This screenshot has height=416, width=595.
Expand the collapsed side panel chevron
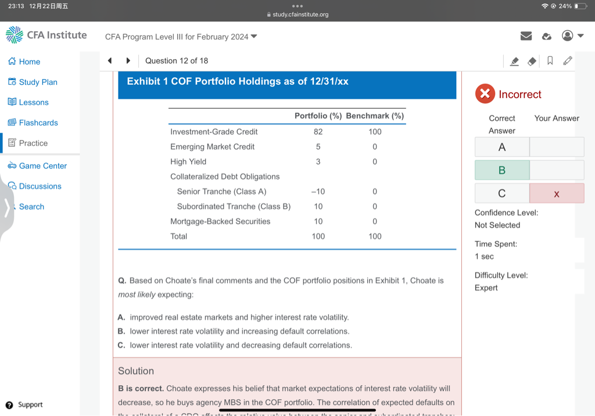(x=7, y=209)
